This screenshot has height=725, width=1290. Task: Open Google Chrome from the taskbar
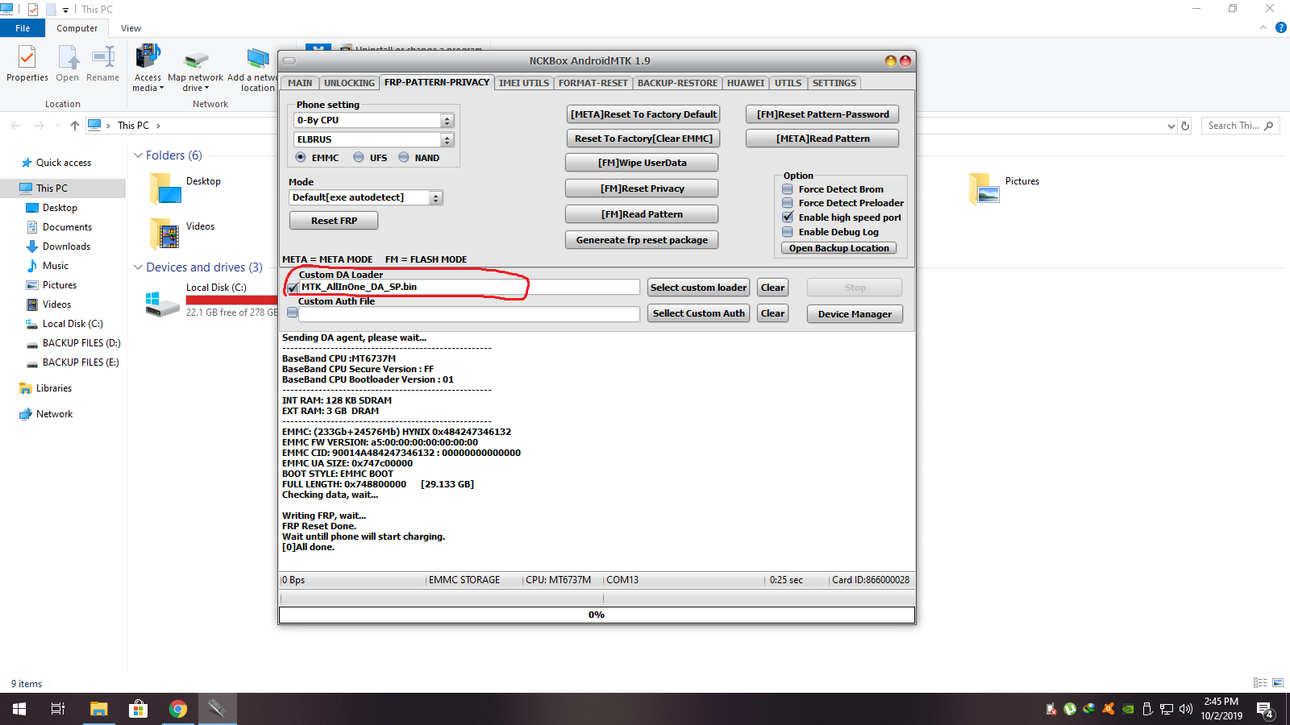point(178,709)
